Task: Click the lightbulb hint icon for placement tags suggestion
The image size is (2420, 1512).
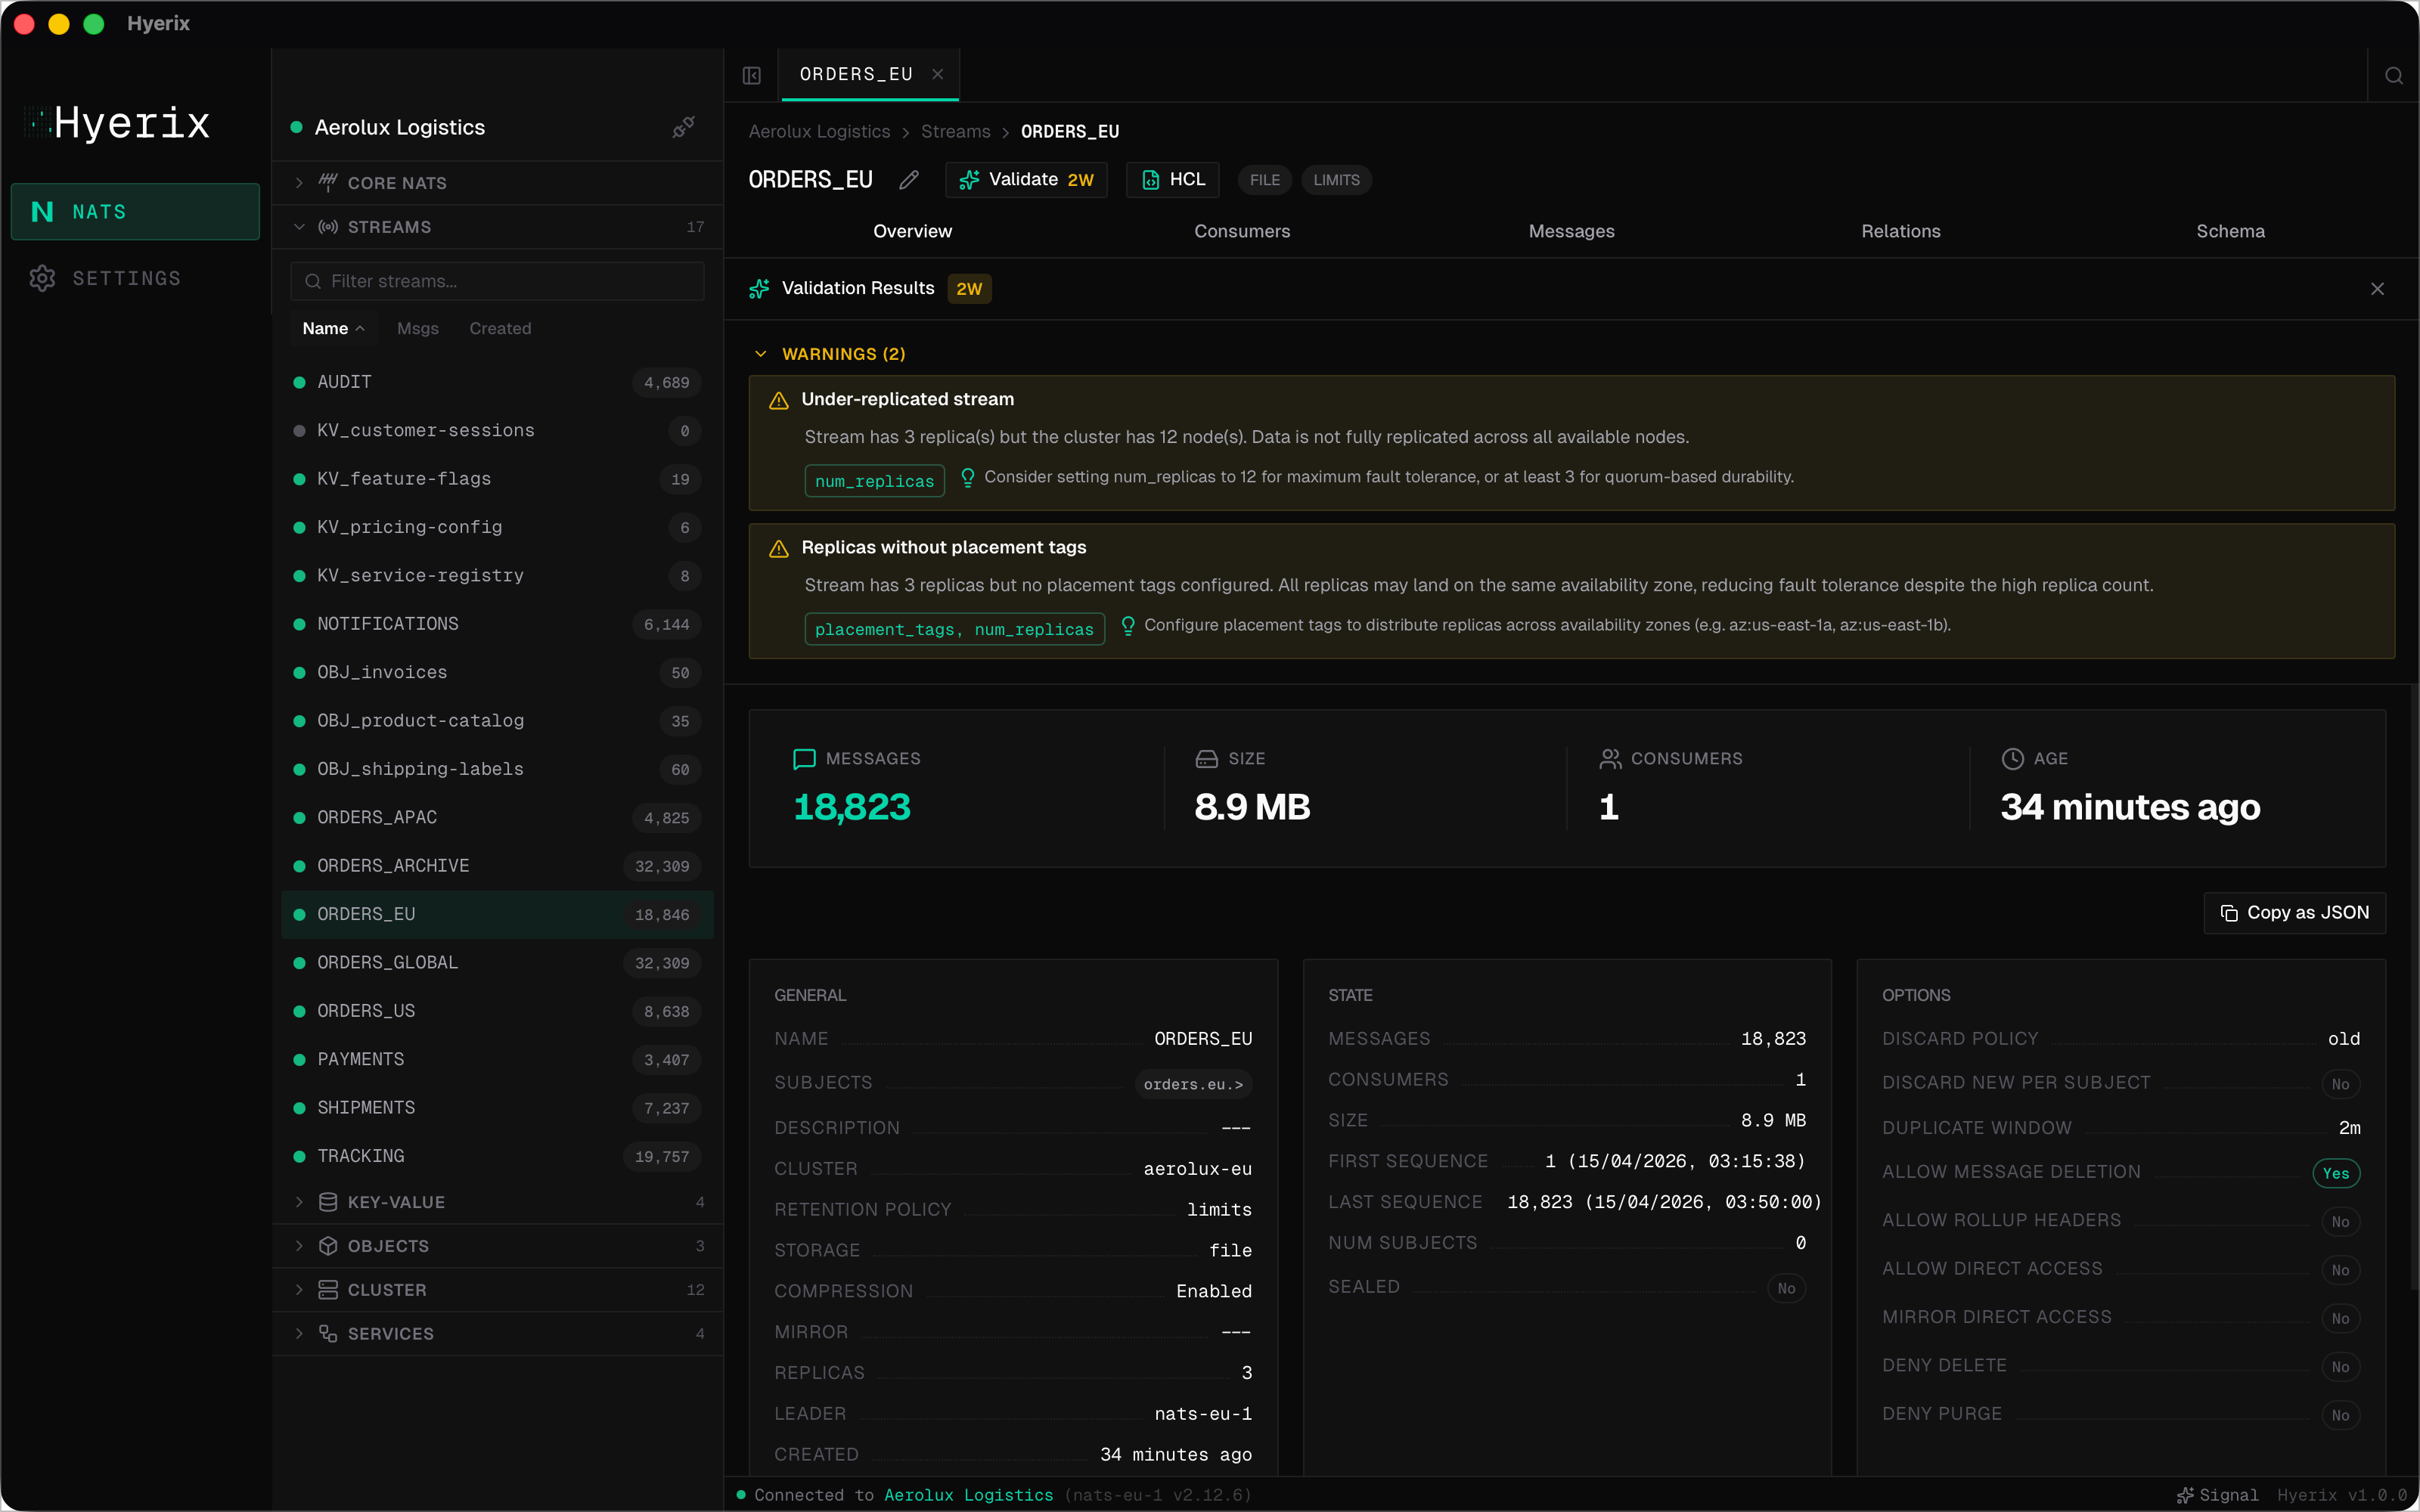Action: 1127,625
